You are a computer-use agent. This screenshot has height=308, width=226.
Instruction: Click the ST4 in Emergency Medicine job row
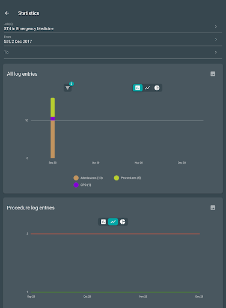click(x=113, y=26)
